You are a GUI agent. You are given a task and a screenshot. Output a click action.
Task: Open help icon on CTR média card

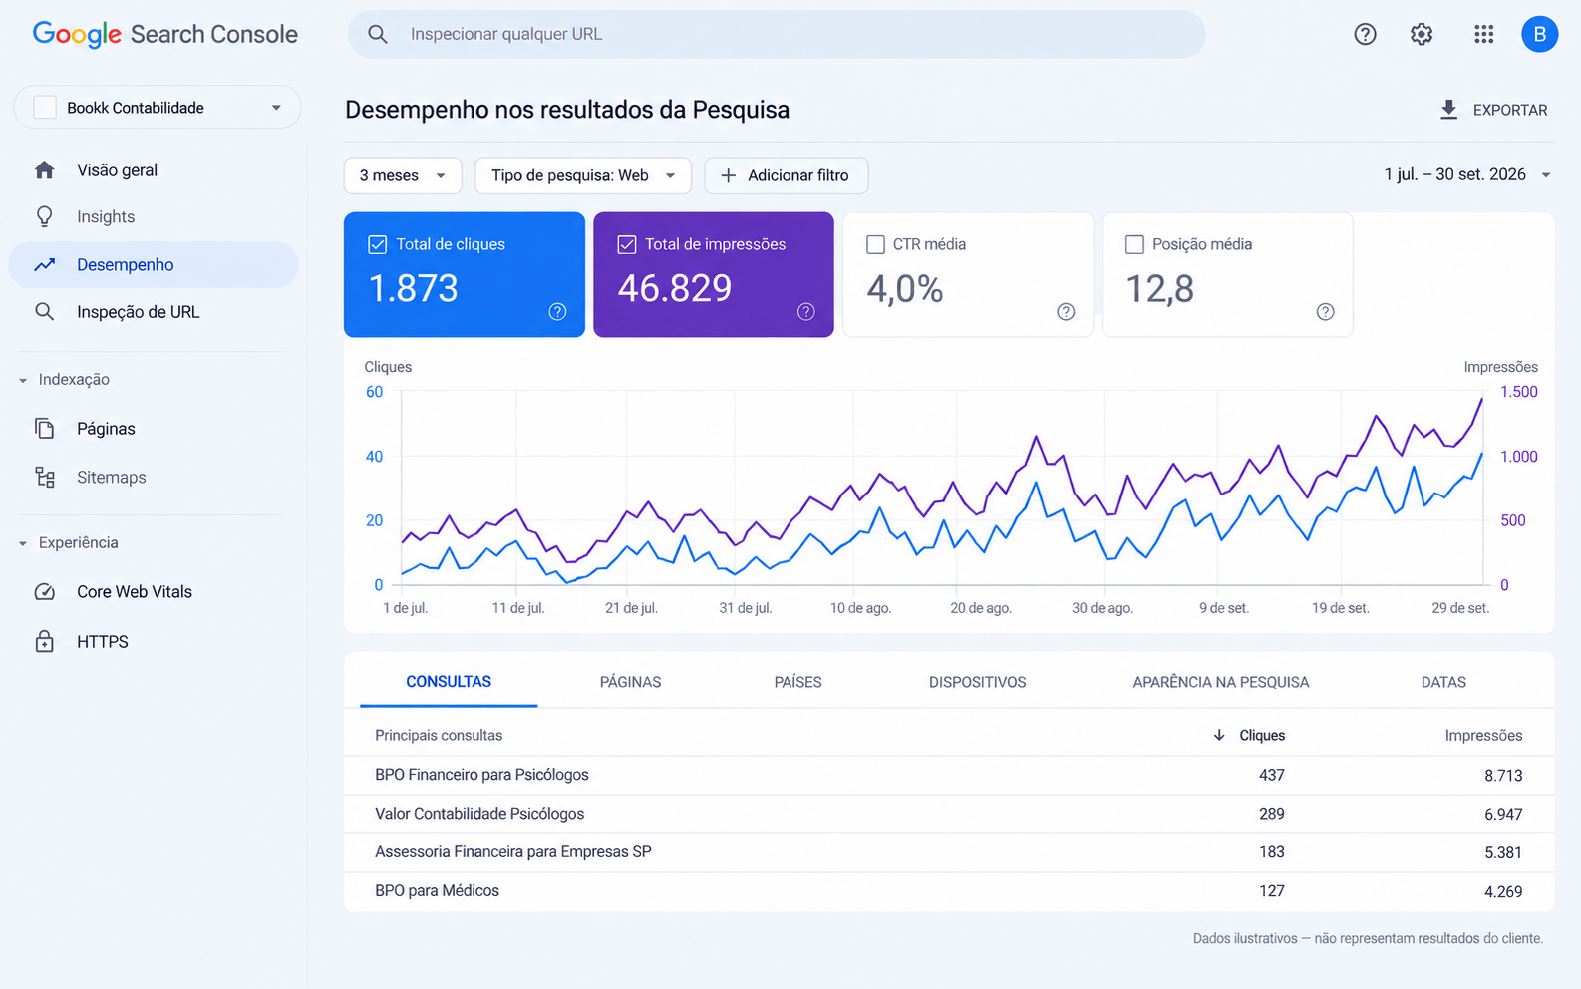pos(1066,312)
